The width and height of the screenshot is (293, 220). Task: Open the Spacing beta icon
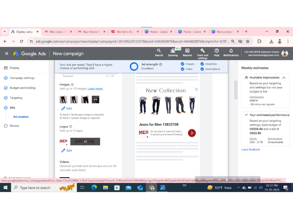point(173,53)
